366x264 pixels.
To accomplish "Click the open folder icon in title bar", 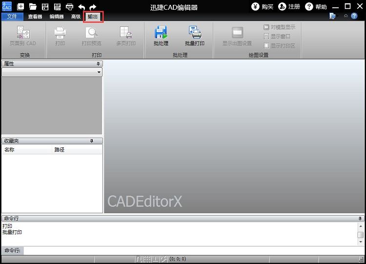I will [33, 7].
